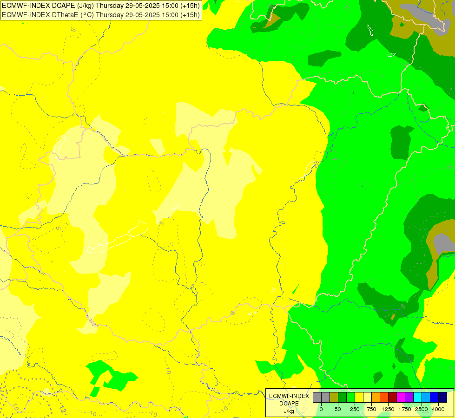Click the legend tick label 2500

422,409
